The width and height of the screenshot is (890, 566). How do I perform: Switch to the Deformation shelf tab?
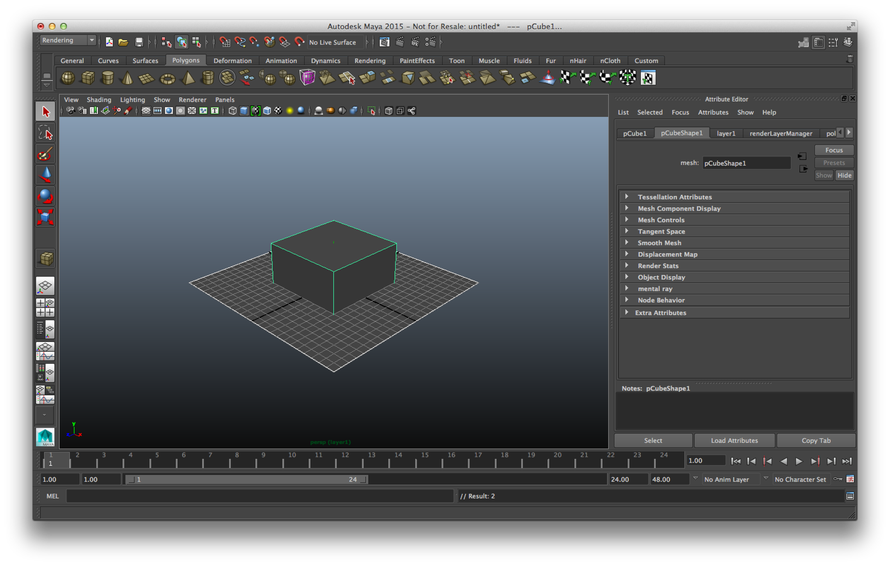[x=232, y=60]
